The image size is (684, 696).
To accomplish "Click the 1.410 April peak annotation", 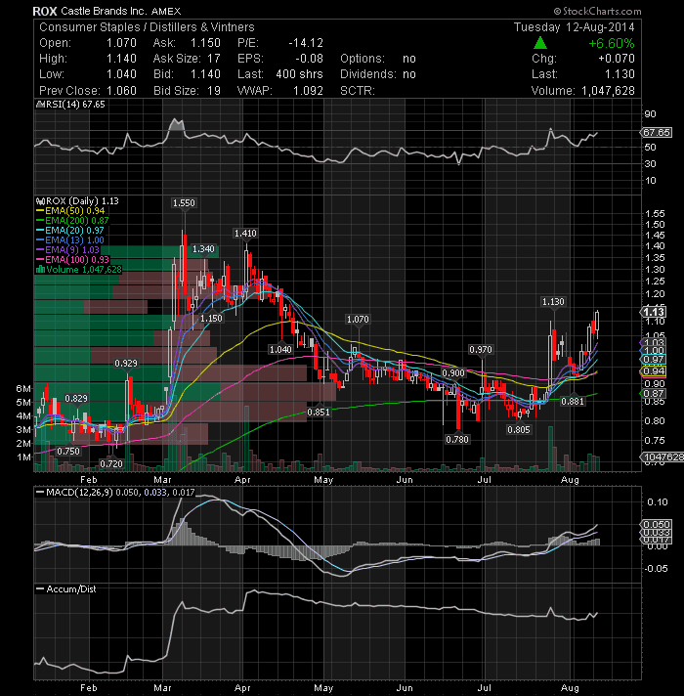I will (245, 233).
